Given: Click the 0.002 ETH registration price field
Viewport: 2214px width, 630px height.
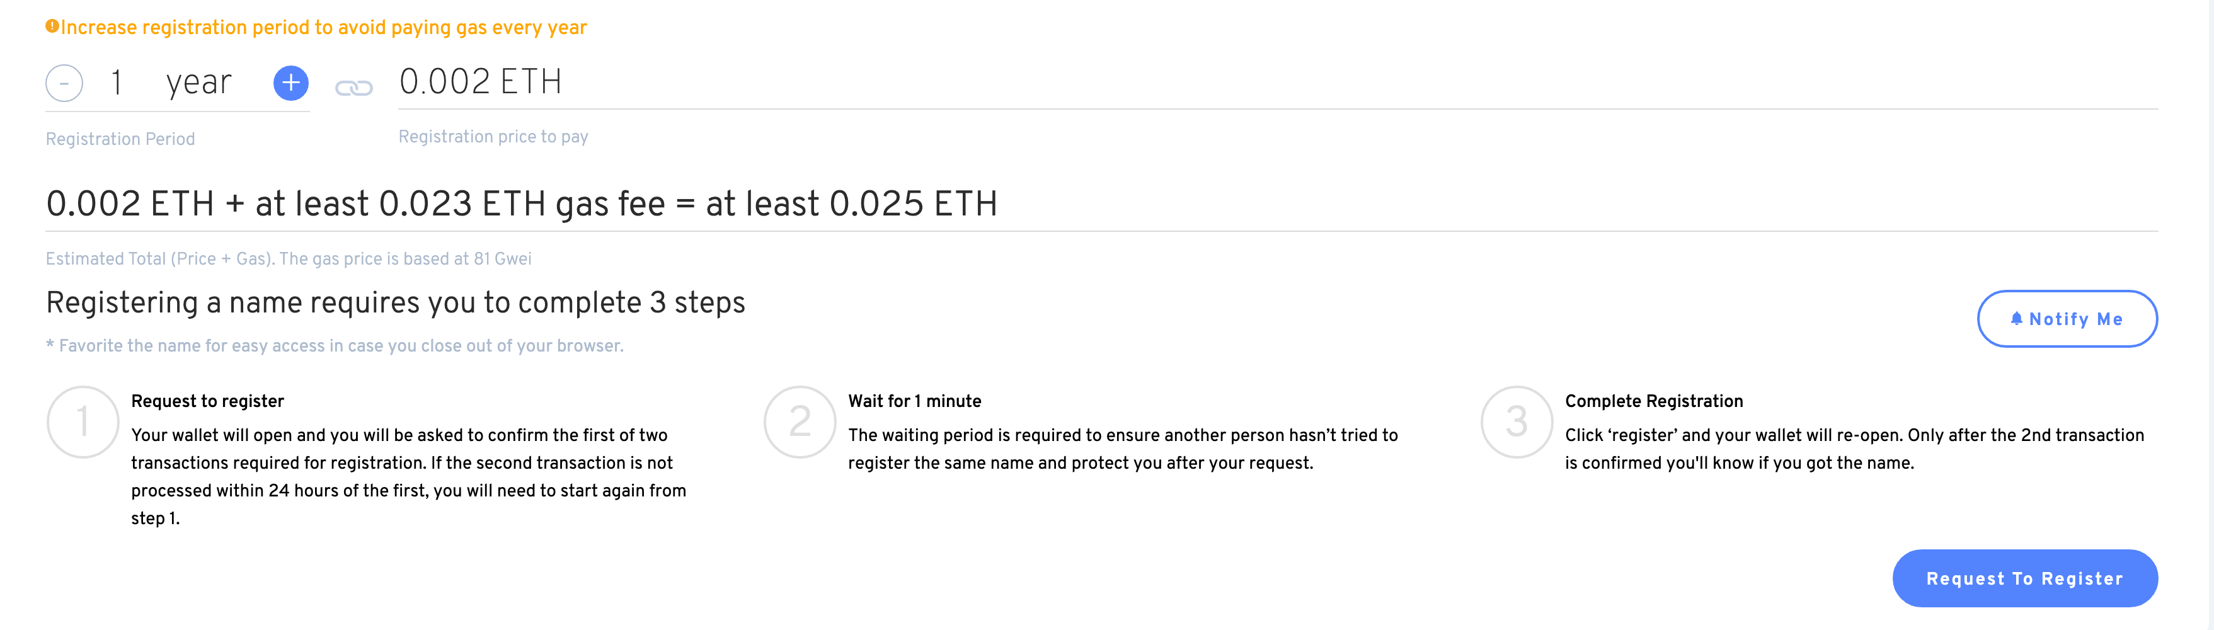Looking at the screenshot, I should (x=1277, y=82).
